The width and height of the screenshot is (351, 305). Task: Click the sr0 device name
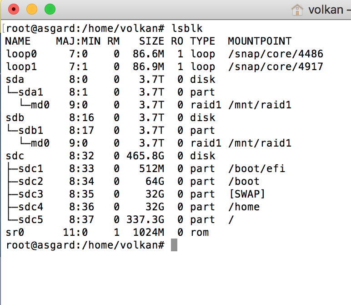pyautogui.click(x=14, y=233)
